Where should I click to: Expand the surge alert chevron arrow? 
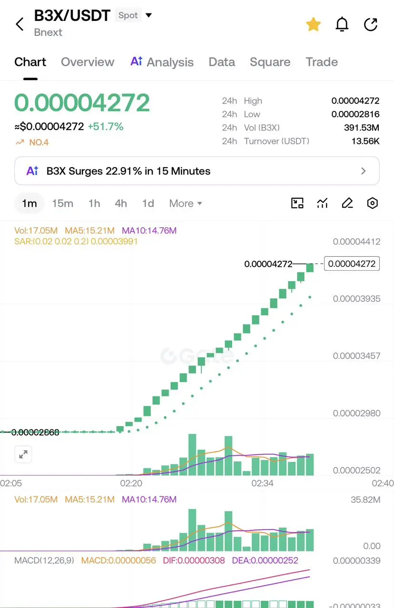[x=364, y=171]
